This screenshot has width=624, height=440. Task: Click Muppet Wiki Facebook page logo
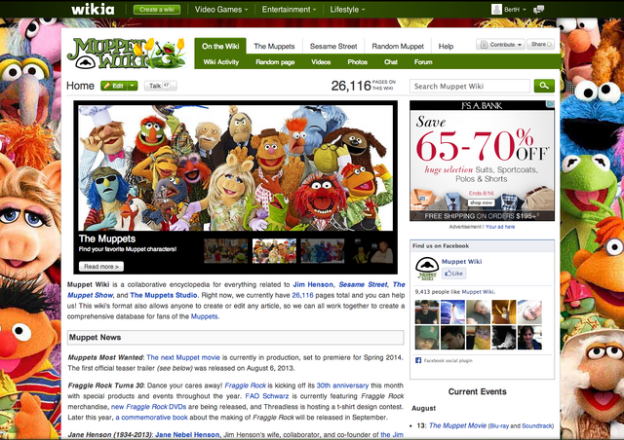click(x=427, y=269)
